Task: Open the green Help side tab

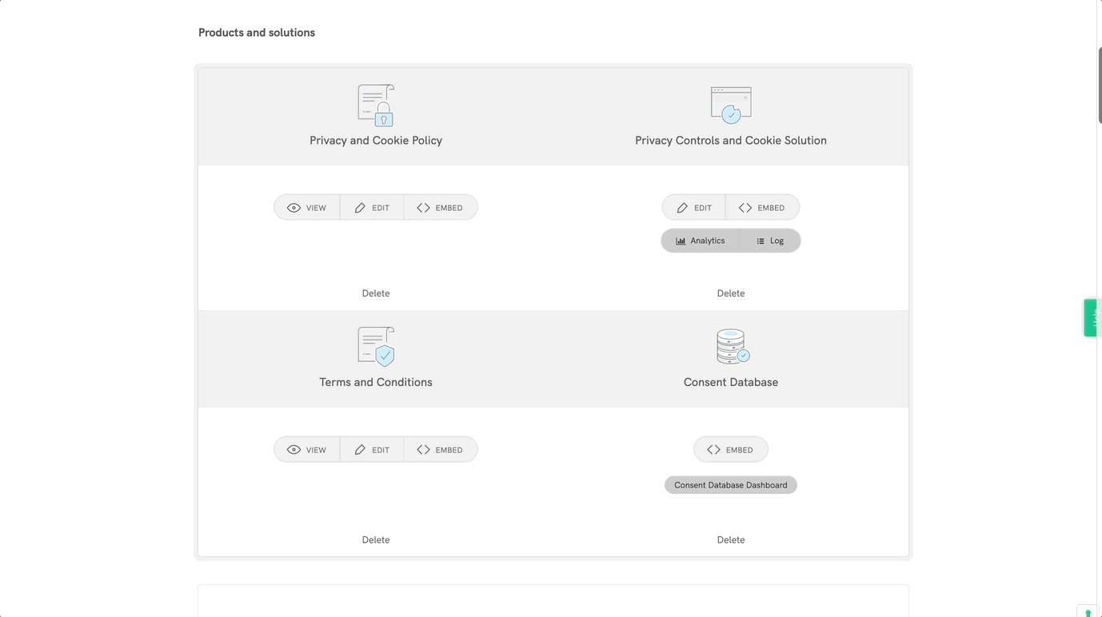Action: point(1092,317)
